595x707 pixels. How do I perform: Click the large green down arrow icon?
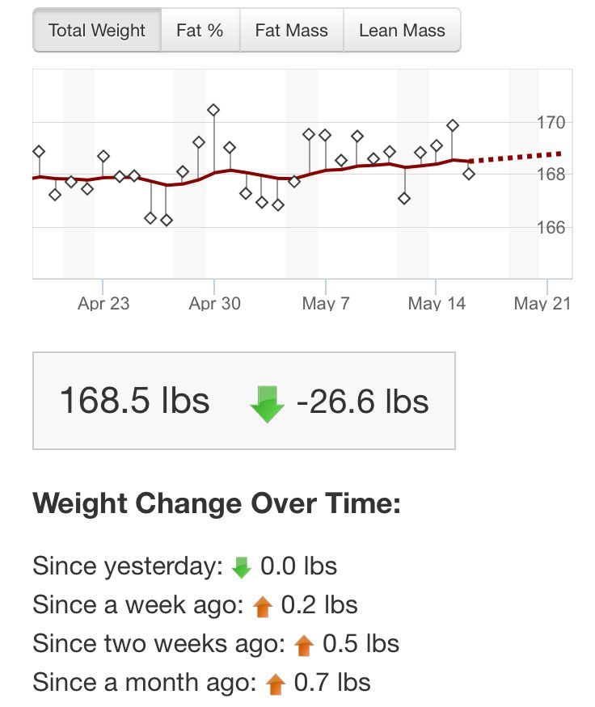pyautogui.click(x=267, y=404)
